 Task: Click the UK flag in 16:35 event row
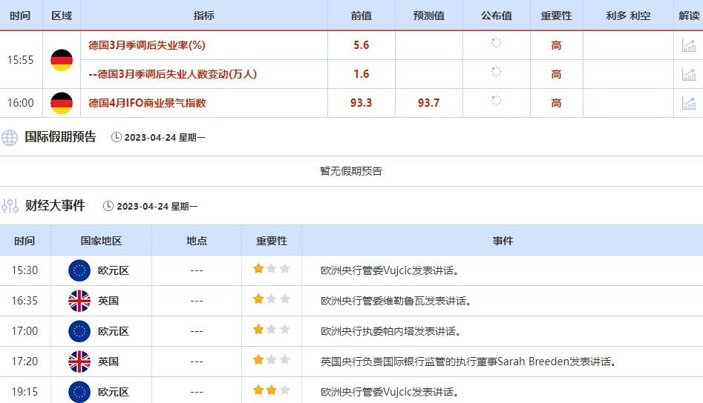(x=79, y=301)
